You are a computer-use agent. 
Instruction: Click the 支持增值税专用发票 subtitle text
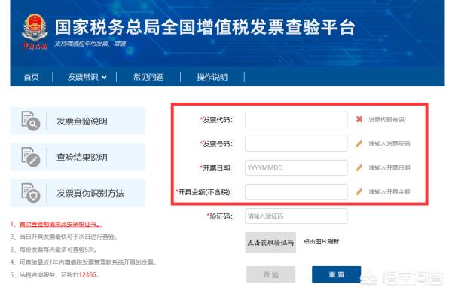point(90,44)
